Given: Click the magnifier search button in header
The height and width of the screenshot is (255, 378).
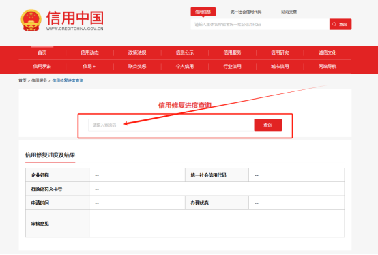Looking at the screenshot, I should click(x=340, y=24).
